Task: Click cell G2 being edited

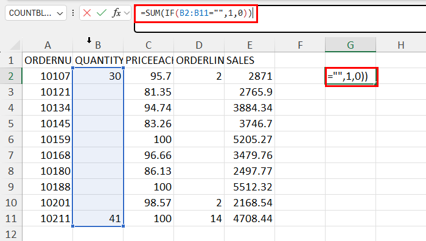Action: pos(351,76)
